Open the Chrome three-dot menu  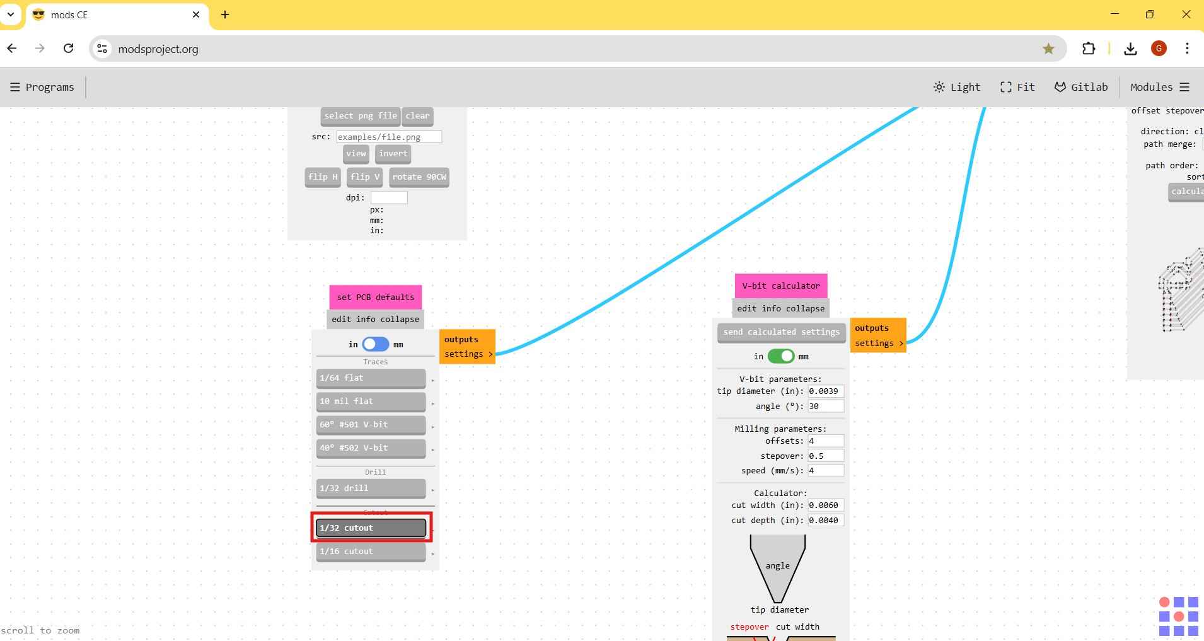click(1187, 49)
